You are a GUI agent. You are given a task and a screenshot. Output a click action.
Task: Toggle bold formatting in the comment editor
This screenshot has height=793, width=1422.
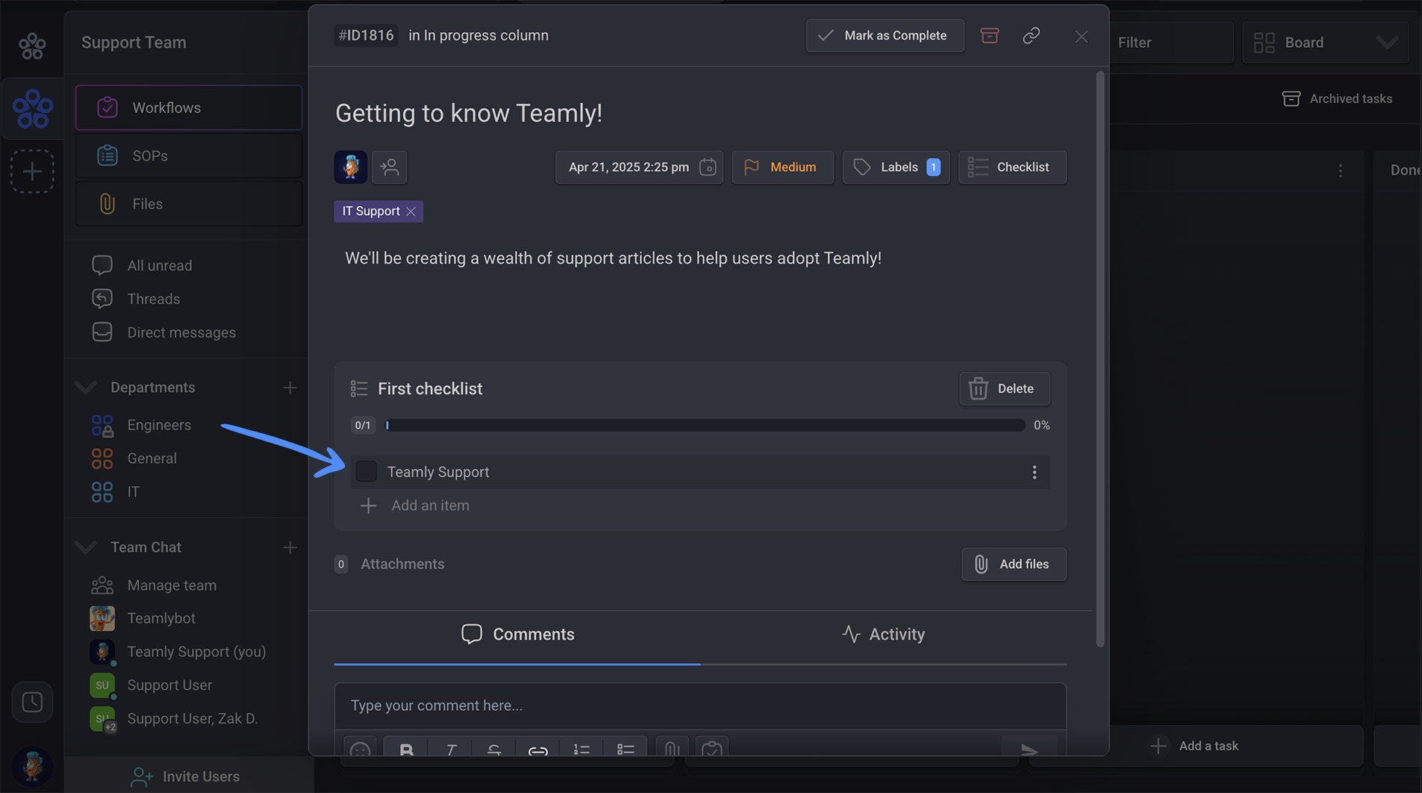[406, 749]
